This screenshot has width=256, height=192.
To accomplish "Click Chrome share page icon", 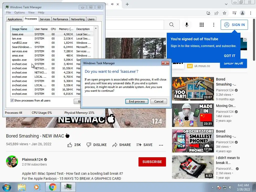I will 216,13.
